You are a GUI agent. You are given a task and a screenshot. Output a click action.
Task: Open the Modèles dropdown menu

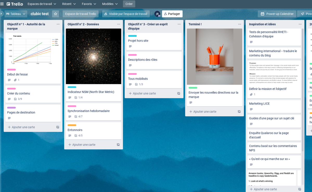[110, 4]
